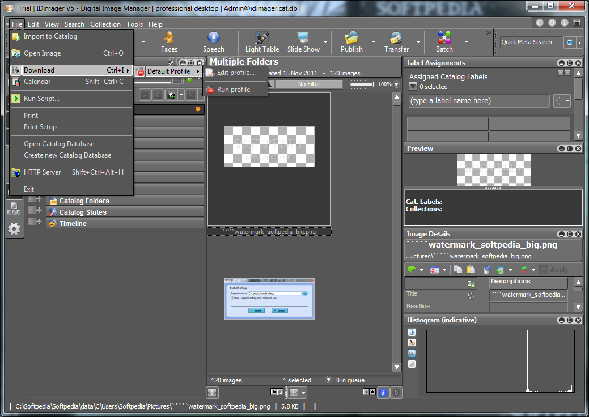Toggle the red box beside Catalog Folders
The height and width of the screenshot is (417, 589).
[x=32, y=199]
